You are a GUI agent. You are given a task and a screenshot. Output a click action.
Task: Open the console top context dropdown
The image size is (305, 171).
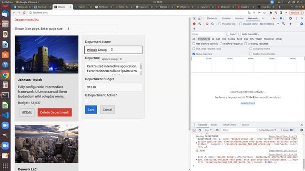click(208, 130)
